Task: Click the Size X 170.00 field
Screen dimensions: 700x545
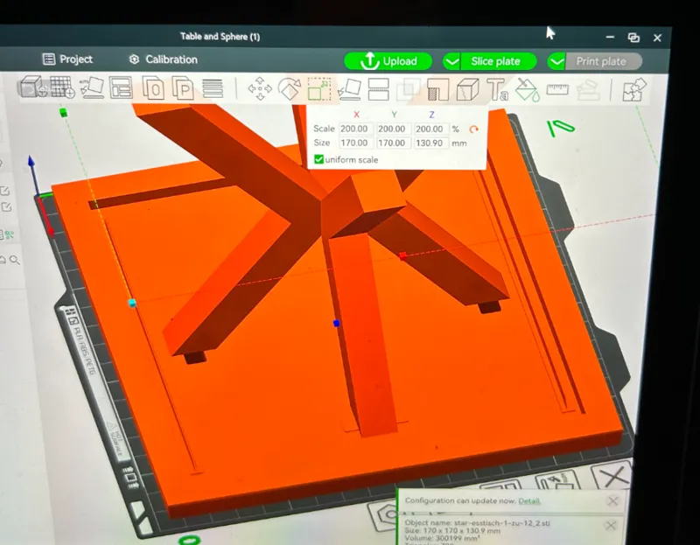Action: (354, 143)
